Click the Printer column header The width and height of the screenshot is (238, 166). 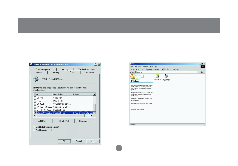coord(82,94)
